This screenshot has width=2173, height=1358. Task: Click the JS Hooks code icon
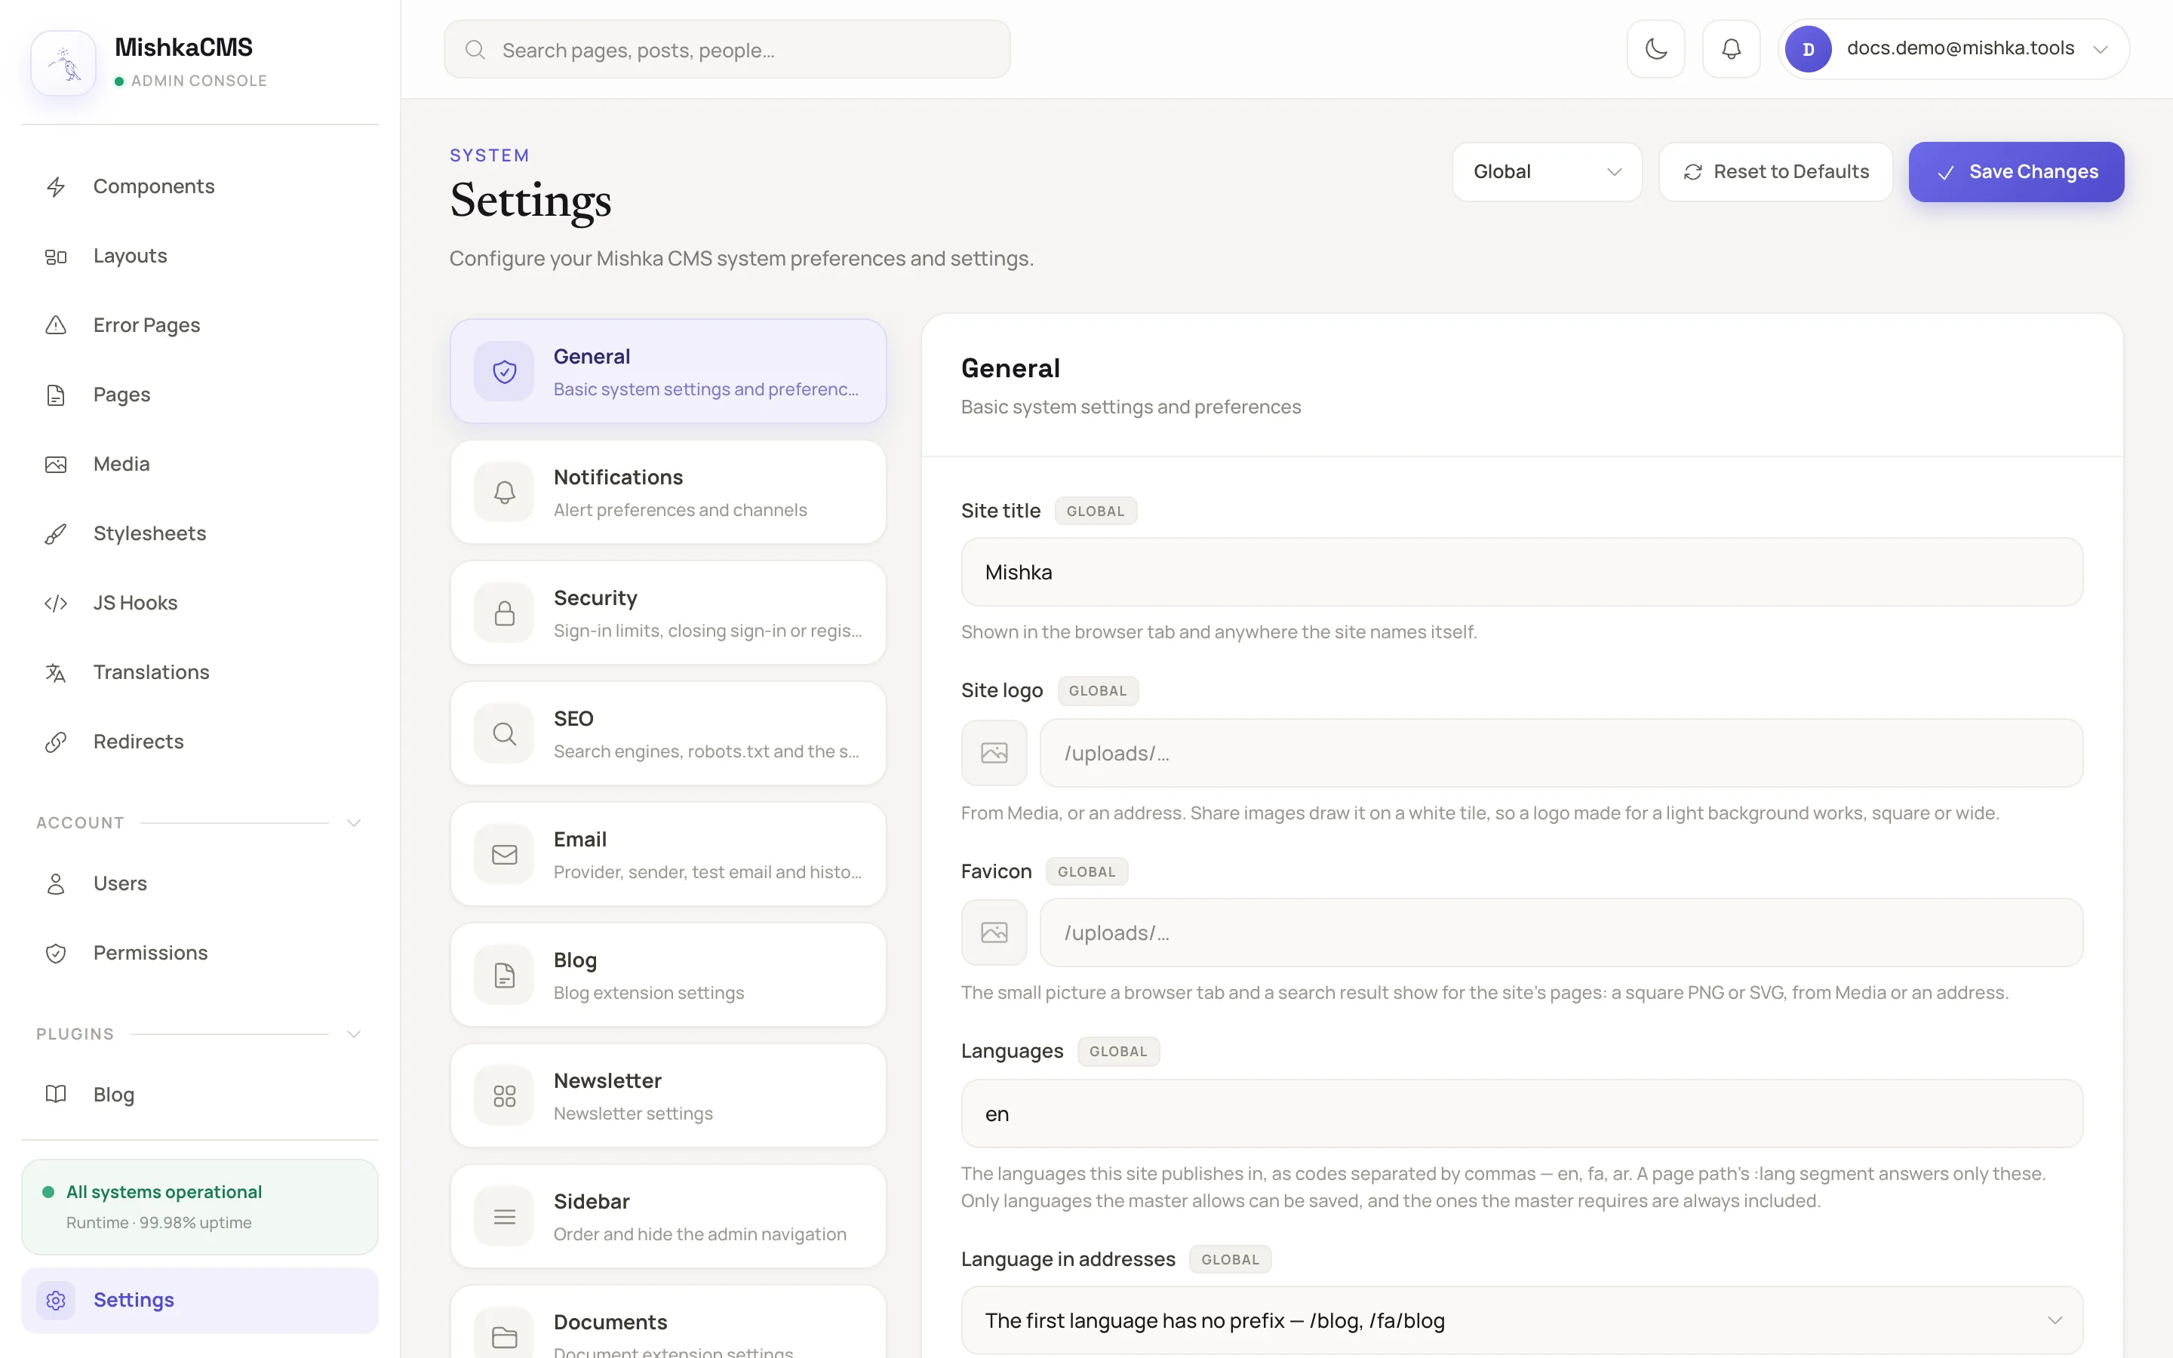[56, 604]
